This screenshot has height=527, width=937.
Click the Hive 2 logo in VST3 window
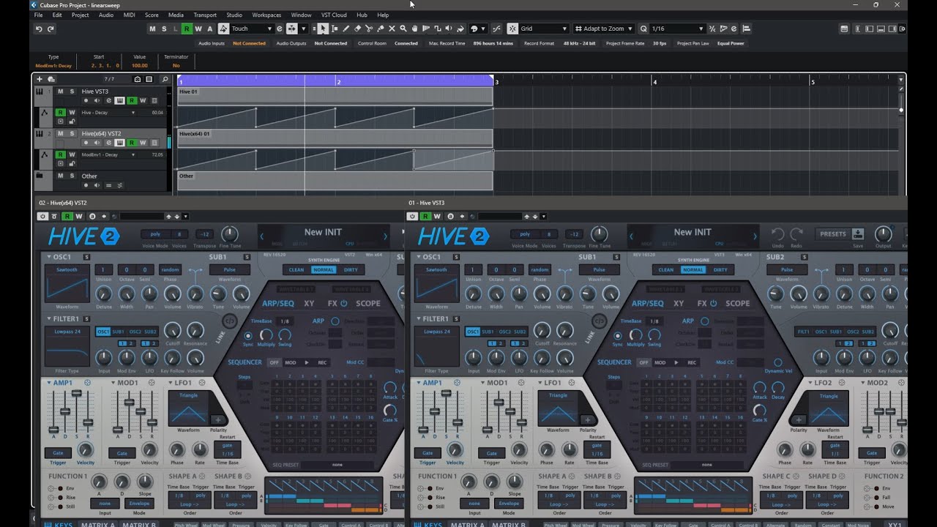(453, 236)
